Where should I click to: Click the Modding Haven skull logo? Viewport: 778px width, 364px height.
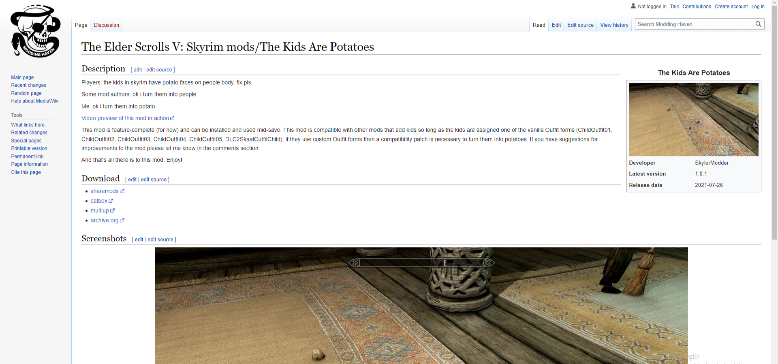[x=36, y=31]
